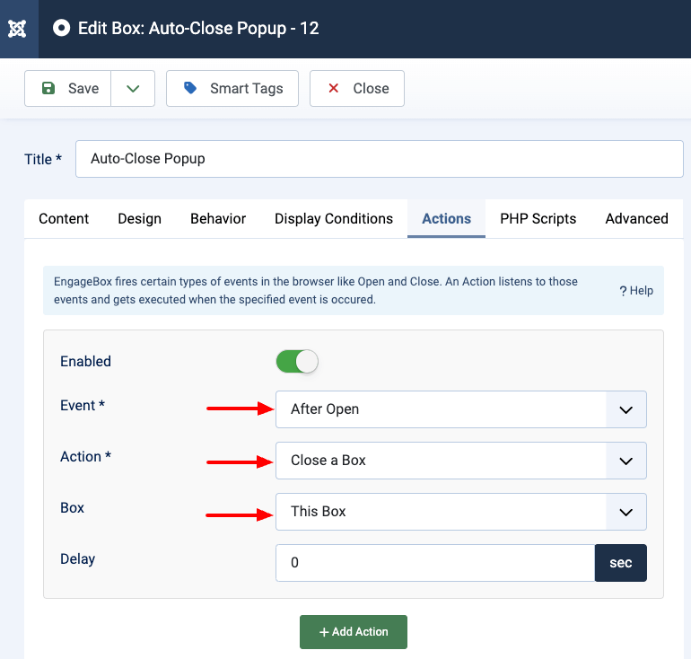Open the Advanced tab
Image resolution: width=691 pixels, height=659 pixels.
click(x=637, y=219)
